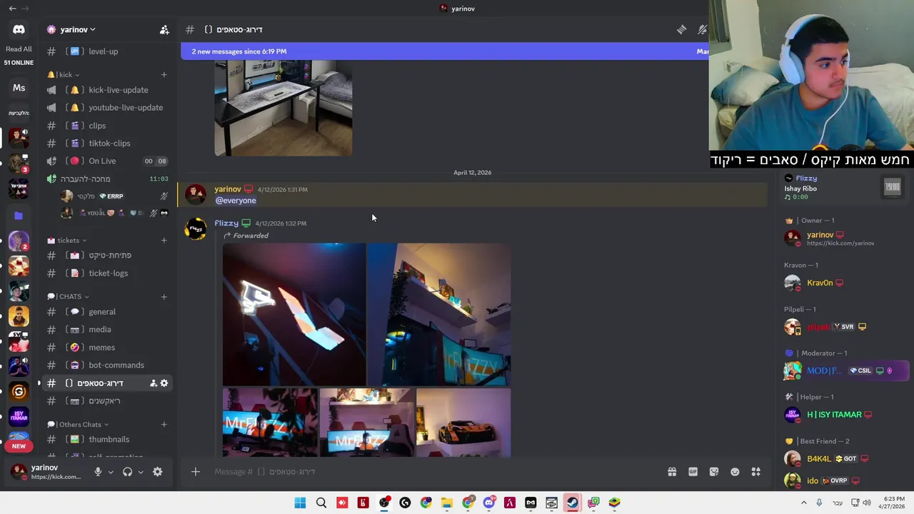Open the sticker picker

714,472
